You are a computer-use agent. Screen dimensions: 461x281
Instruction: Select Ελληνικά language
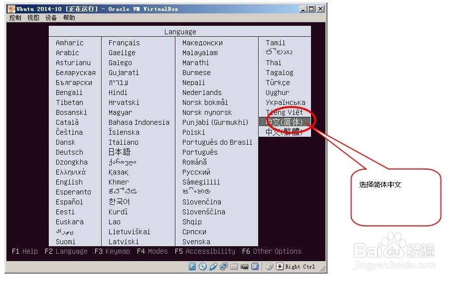click(x=71, y=172)
